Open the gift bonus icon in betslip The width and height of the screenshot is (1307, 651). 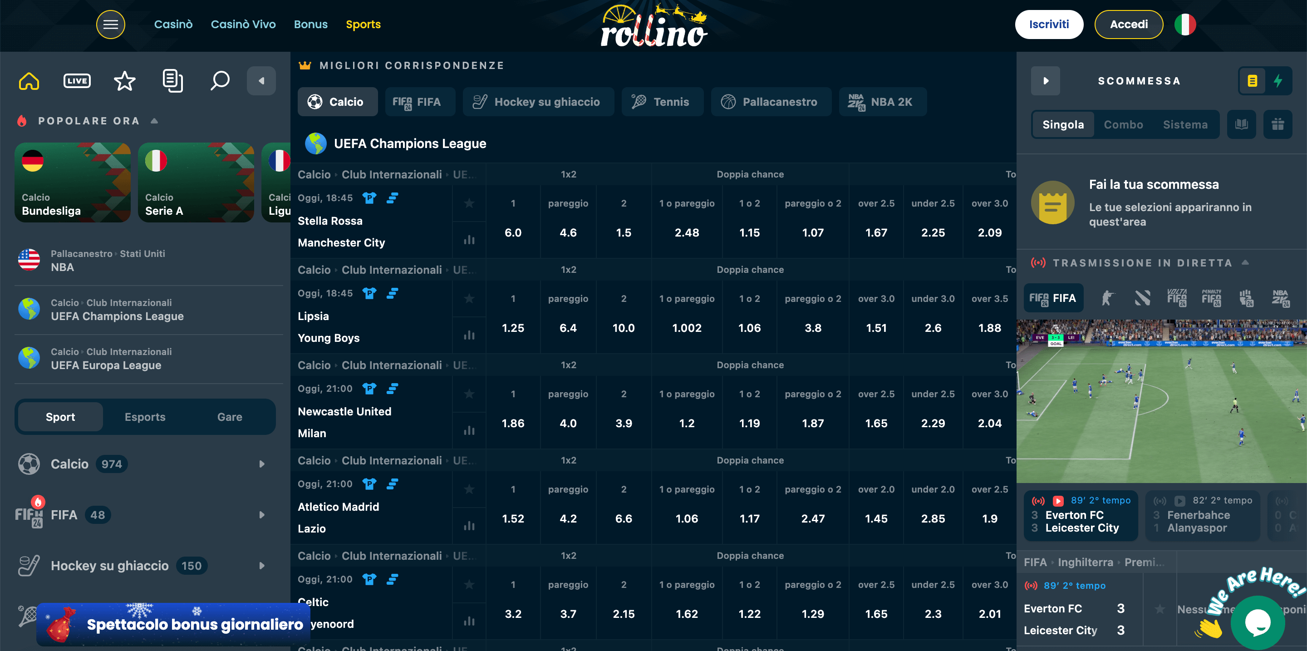(1278, 124)
